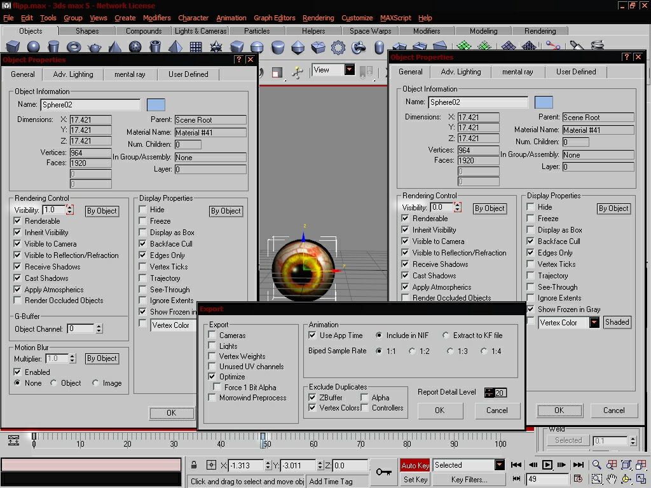Click the Play Animation button
Screen dimensions: 651x488
coord(547,464)
